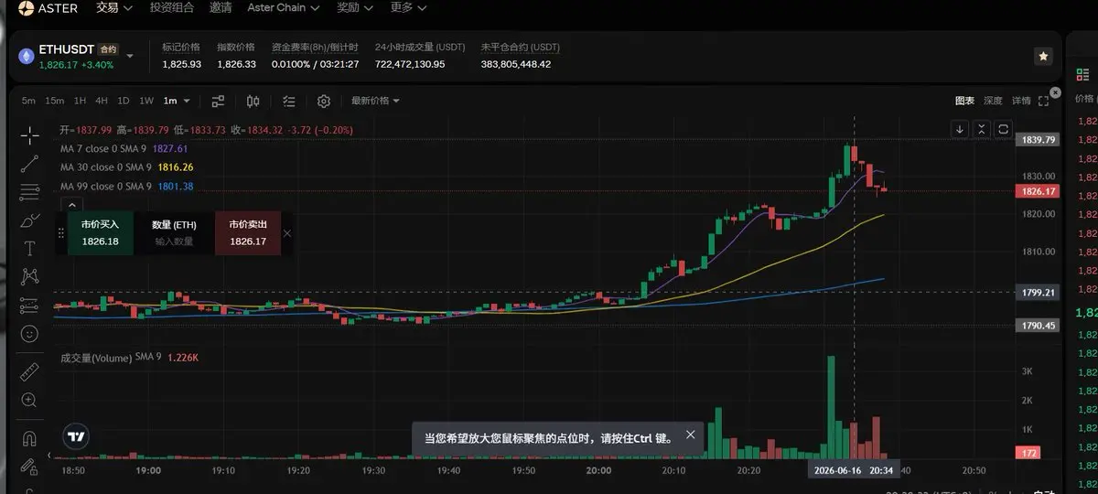
Task: Select the crosshair cursor tool
Action: [x=29, y=135]
